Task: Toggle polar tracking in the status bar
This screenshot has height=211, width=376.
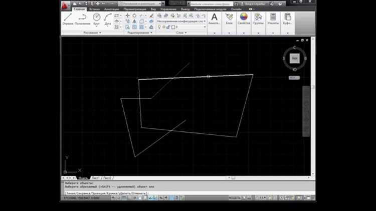Action: pos(135,198)
